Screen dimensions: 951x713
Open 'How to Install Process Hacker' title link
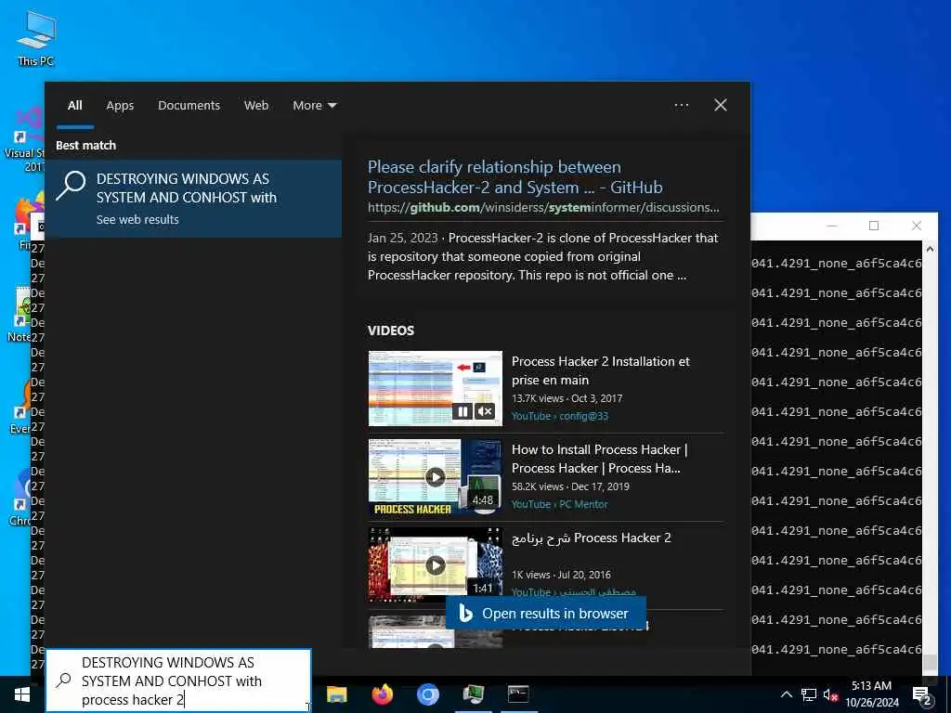coord(599,459)
